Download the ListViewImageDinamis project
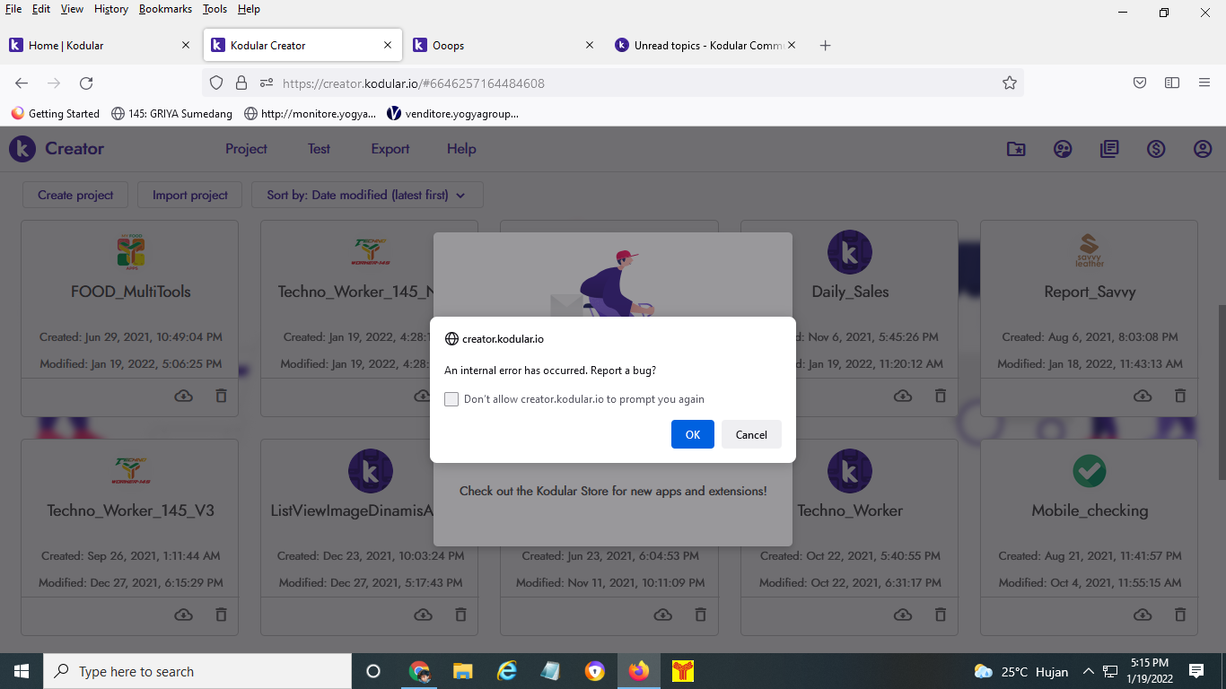1226x689 pixels. (423, 615)
